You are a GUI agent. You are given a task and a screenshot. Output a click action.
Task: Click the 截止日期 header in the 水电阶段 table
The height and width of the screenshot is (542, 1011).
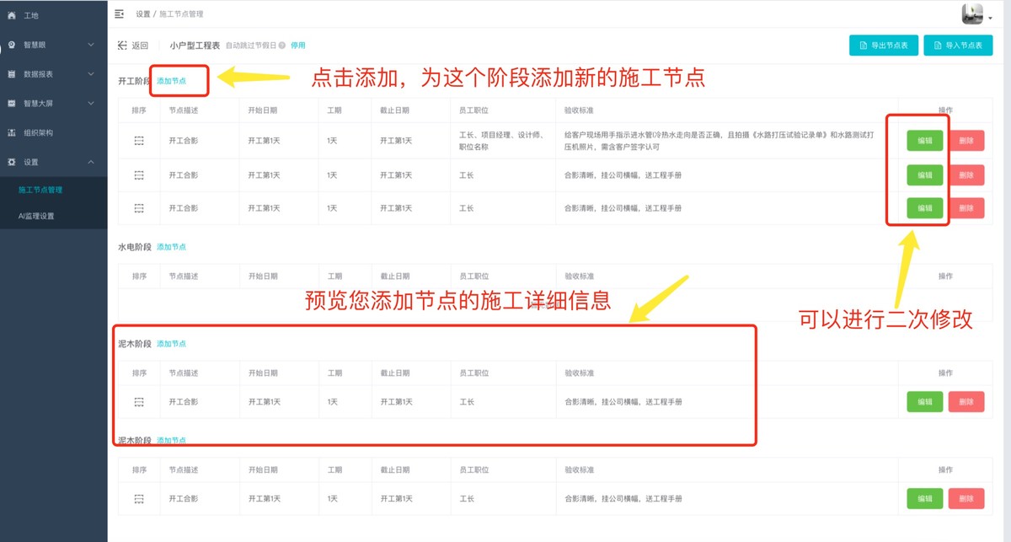click(x=395, y=276)
